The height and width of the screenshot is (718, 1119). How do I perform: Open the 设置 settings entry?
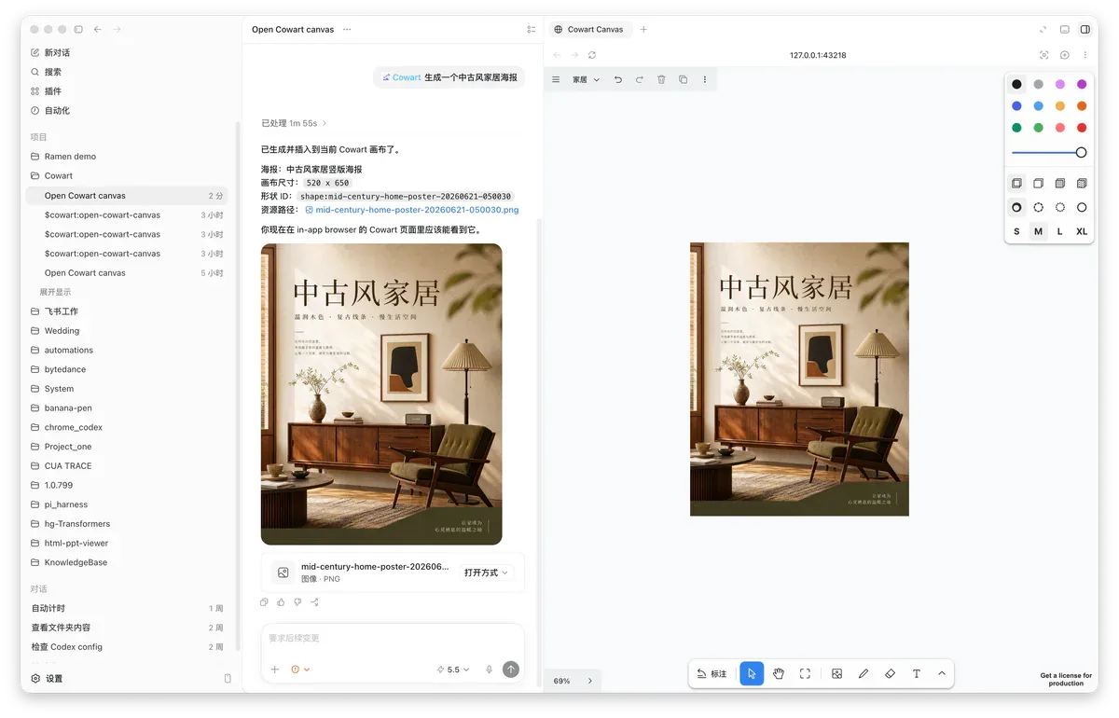click(47, 679)
